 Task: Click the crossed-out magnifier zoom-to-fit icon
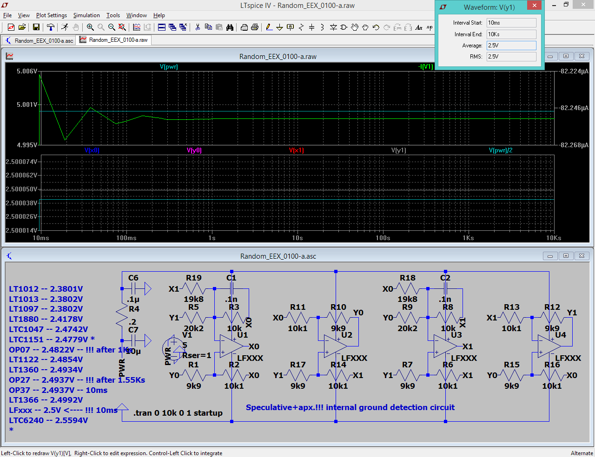click(122, 27)
